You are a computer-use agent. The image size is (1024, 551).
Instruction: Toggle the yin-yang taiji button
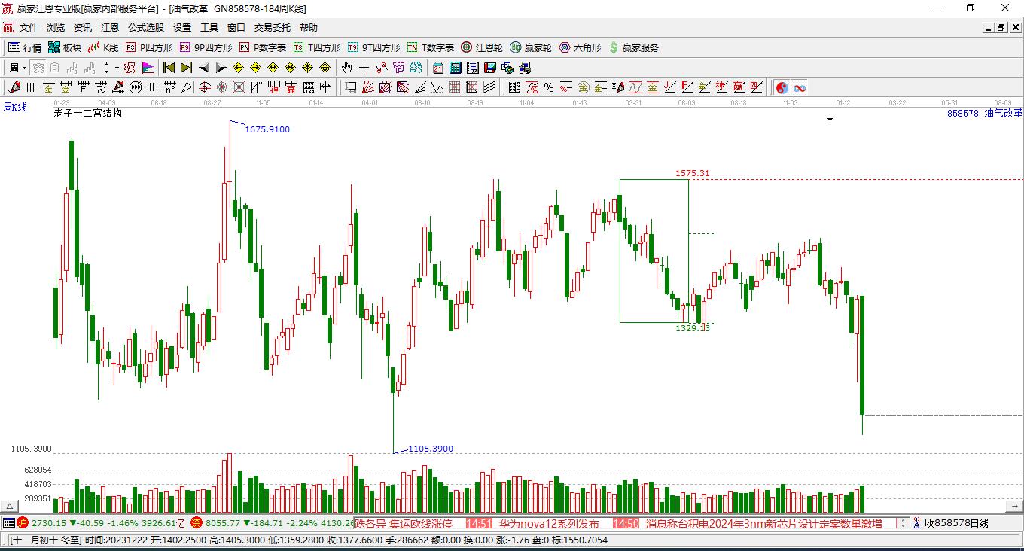point(782,88)
